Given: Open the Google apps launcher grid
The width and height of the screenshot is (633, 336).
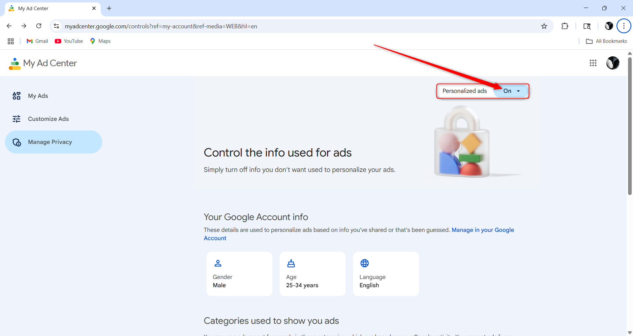Looking at the screenshot, I should [x=593, y=63].
